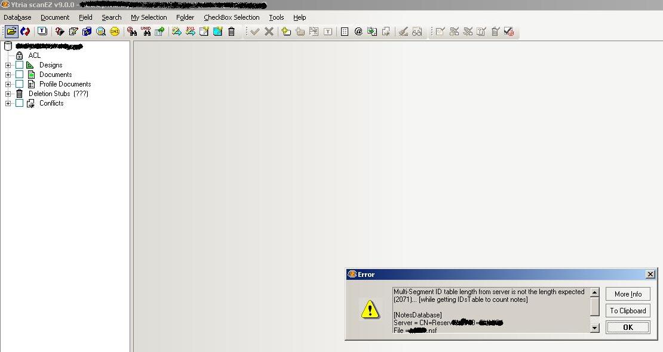The width and height of the screenshot is (663, 352).
Task: Click the @ binoculars search icon
Action: [132, 31]
